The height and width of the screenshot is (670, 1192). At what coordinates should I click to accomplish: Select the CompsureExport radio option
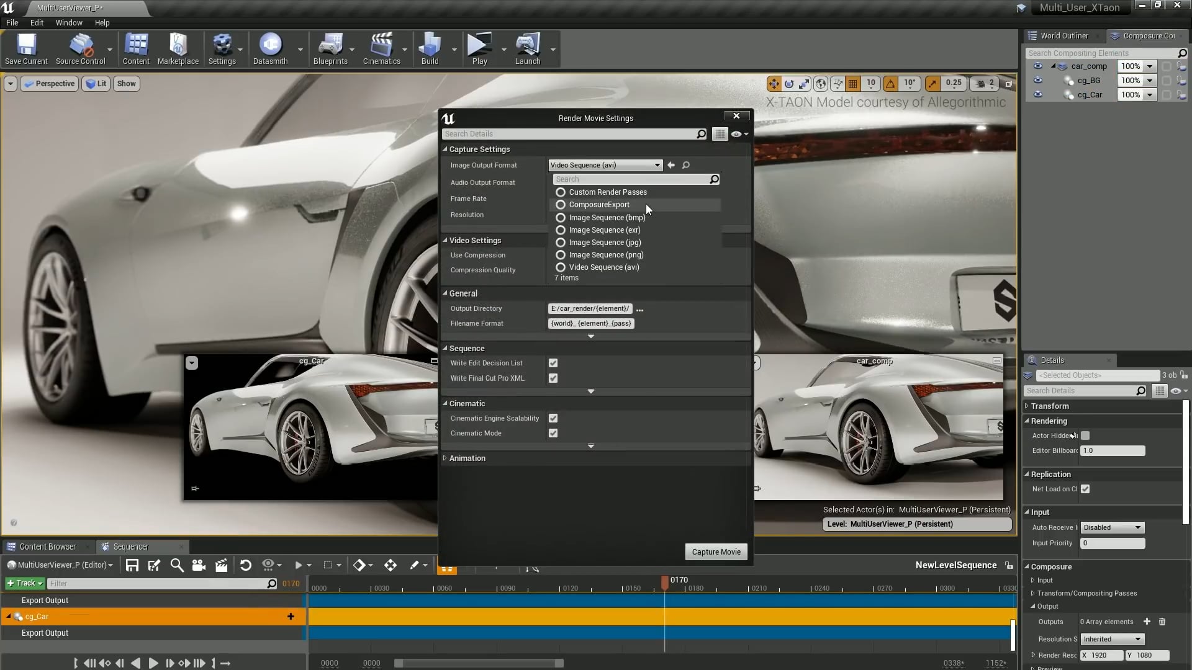[x=561, y=205]
